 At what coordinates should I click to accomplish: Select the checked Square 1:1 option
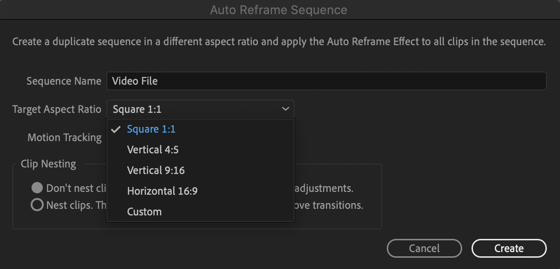(x=151, y=129)
